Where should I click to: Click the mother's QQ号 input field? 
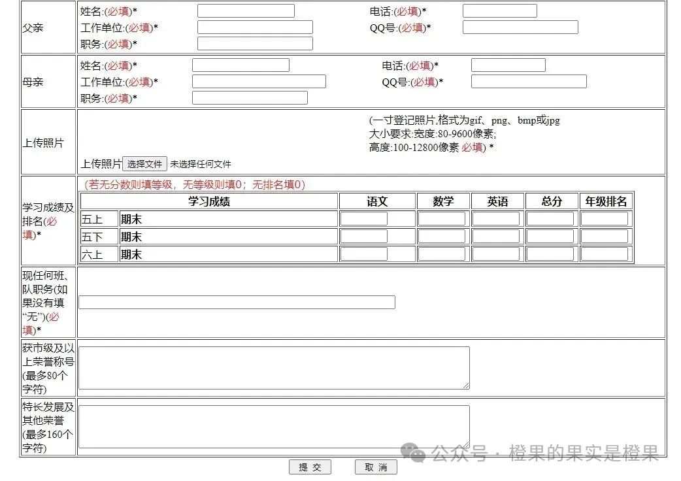529,82
